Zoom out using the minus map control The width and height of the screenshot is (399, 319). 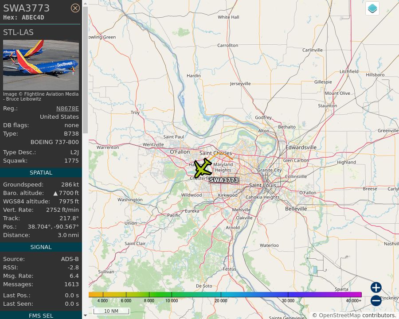point(376,300)
